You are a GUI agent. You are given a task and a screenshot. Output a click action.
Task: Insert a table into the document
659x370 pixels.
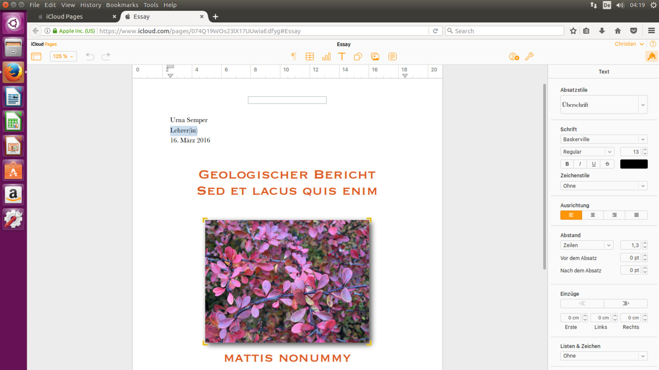tap(310, 56)
